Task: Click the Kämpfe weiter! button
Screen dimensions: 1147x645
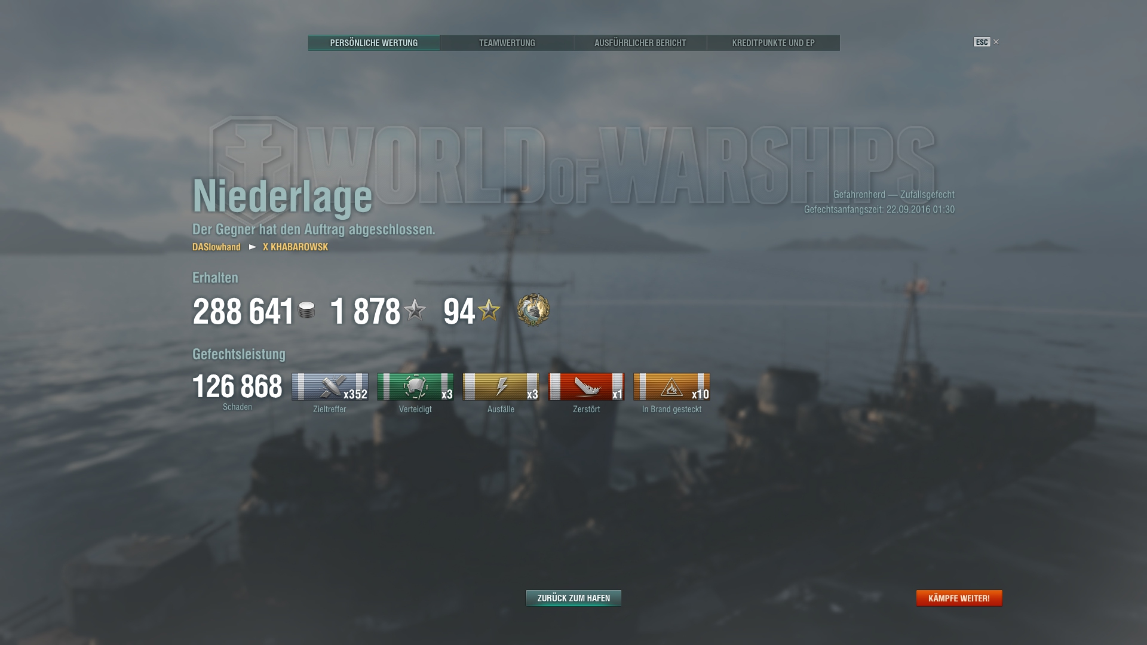Action: (959, 598)
